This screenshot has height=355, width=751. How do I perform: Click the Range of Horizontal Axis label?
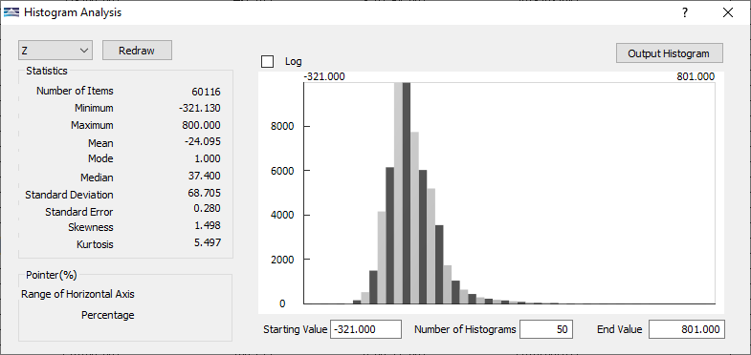[x=77, y=294]
